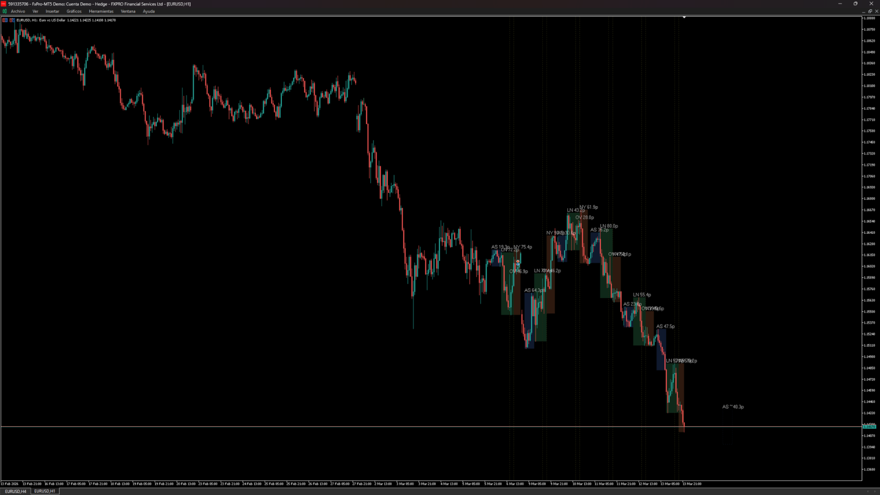880x495 pixels.
Task: Open the Ver menu
Action: (x=35, y=11)
